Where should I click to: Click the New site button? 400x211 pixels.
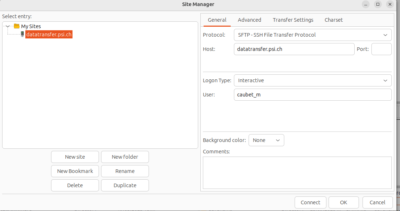[75, 157]
